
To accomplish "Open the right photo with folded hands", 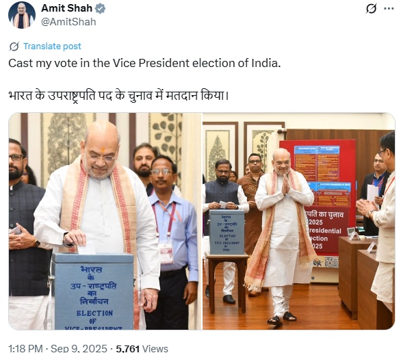I will (x=299, y=221).
